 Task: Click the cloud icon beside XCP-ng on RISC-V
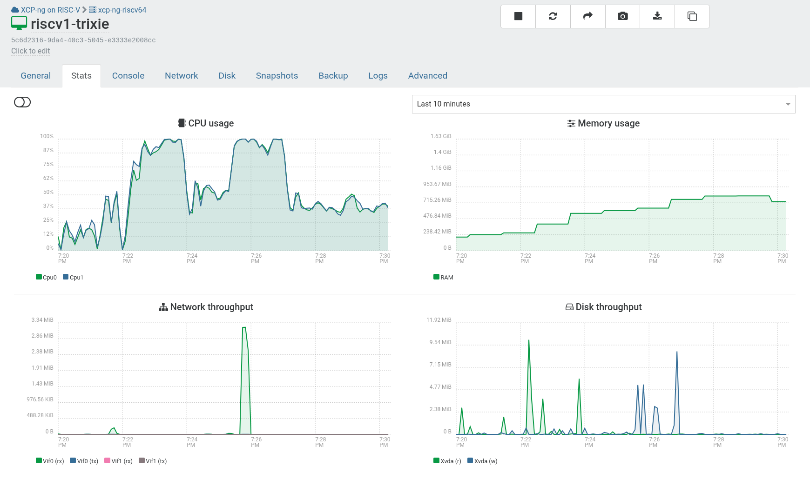click(15, 10)
